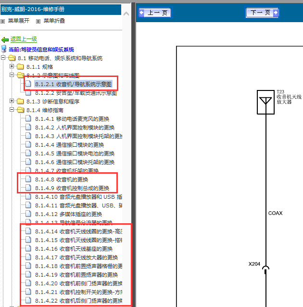Screen dimensions: 303x307
Task: Open 8.1.4.8 收音机的更换
Action: tap(62, 179)
